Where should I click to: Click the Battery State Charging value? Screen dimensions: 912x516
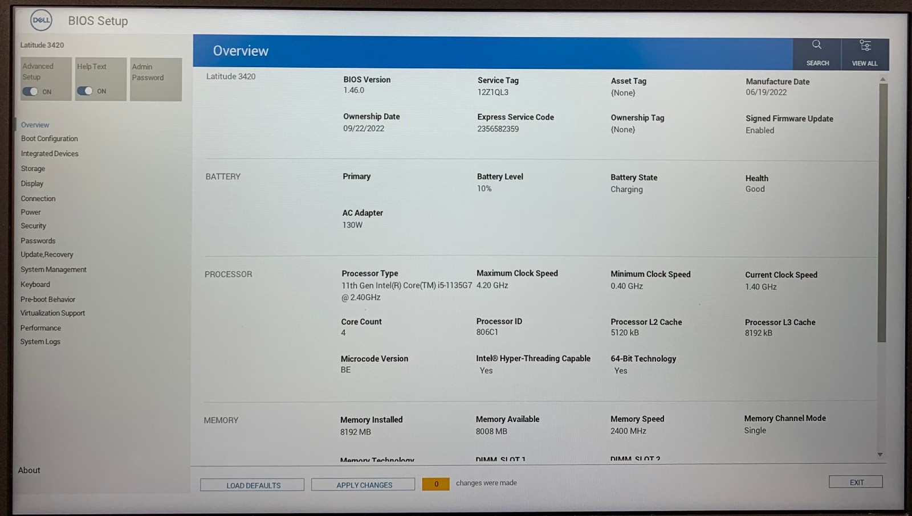click(626, 190)
